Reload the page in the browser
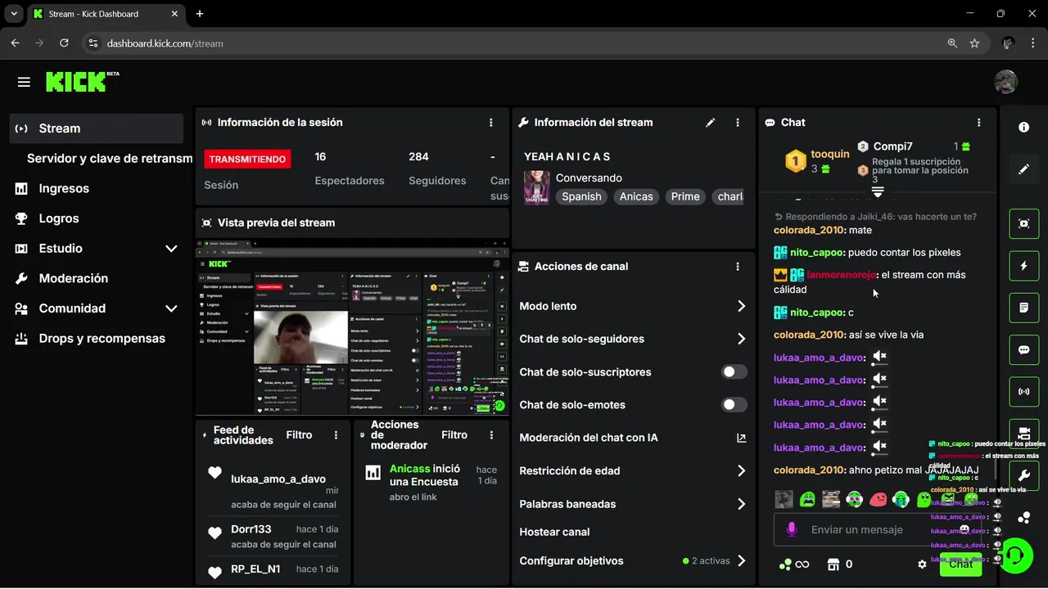This screenshot has height=589, width=1048. tap(64, 43)
